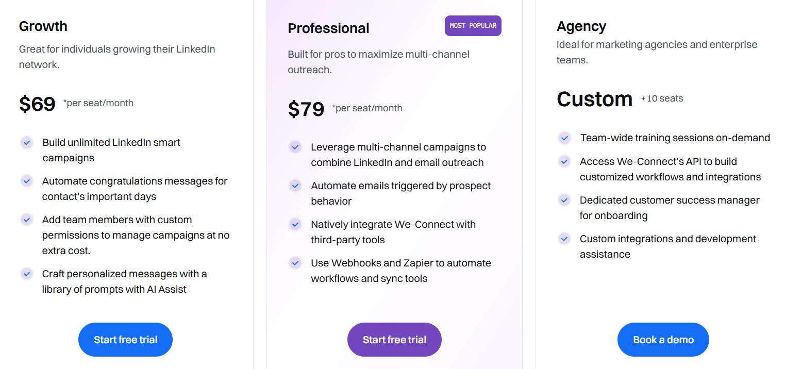785x369 pixels.
Task: Click the checkmark next to 'Leverage multi-channel campaigns'
Action: pos(295,147)
